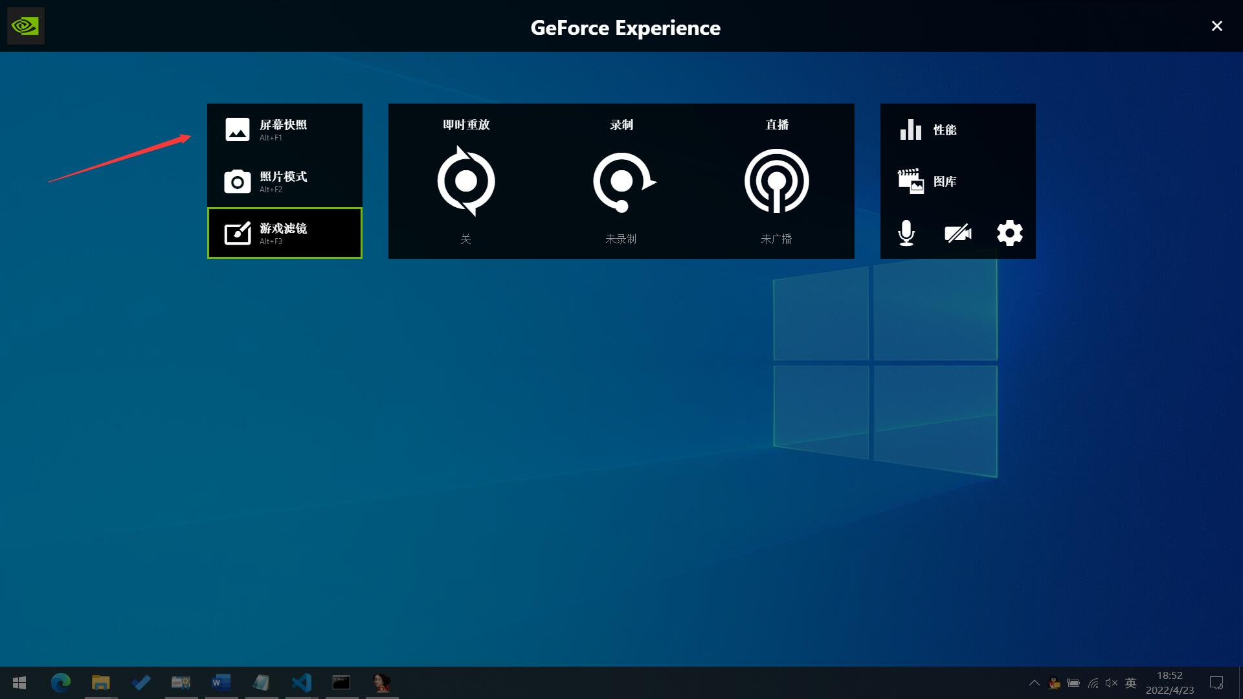Expand the hidden tray icons chevron
1243x699 pixels.
tap(1035, 683)
